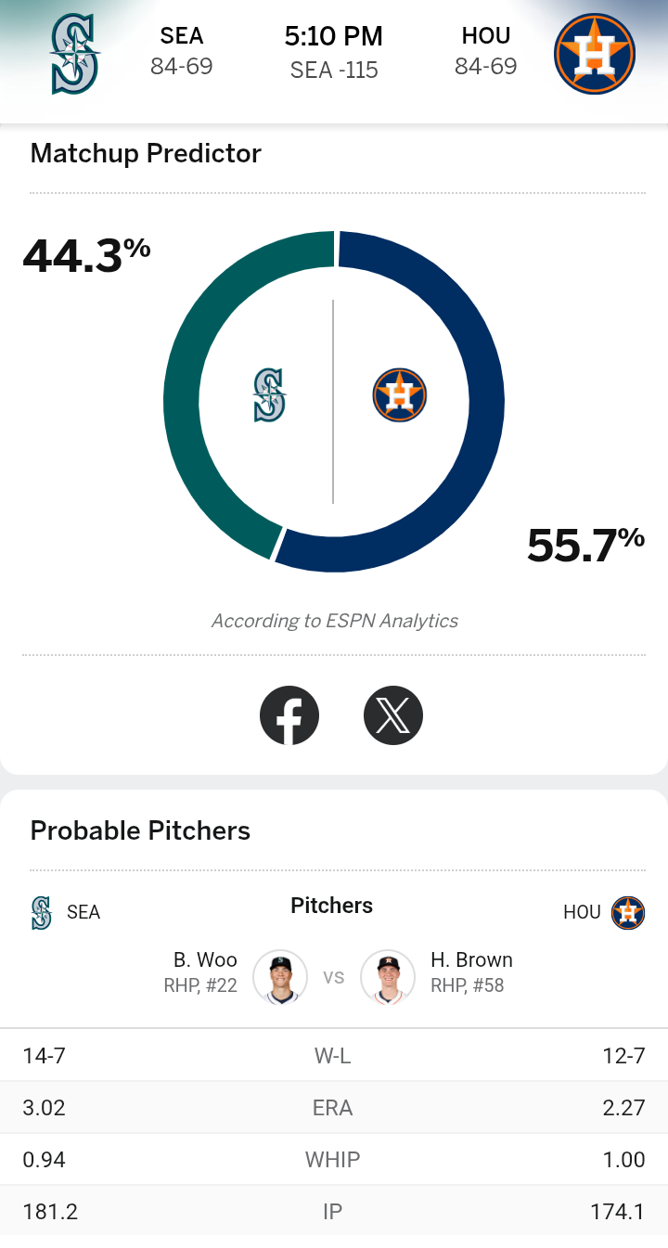Tap small Mariners logo in Probable Pitchers

(x=42, y=913)
